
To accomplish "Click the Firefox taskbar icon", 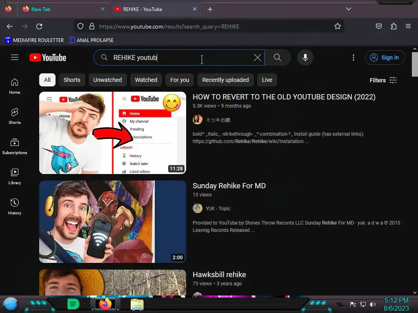I will [105, 304].
